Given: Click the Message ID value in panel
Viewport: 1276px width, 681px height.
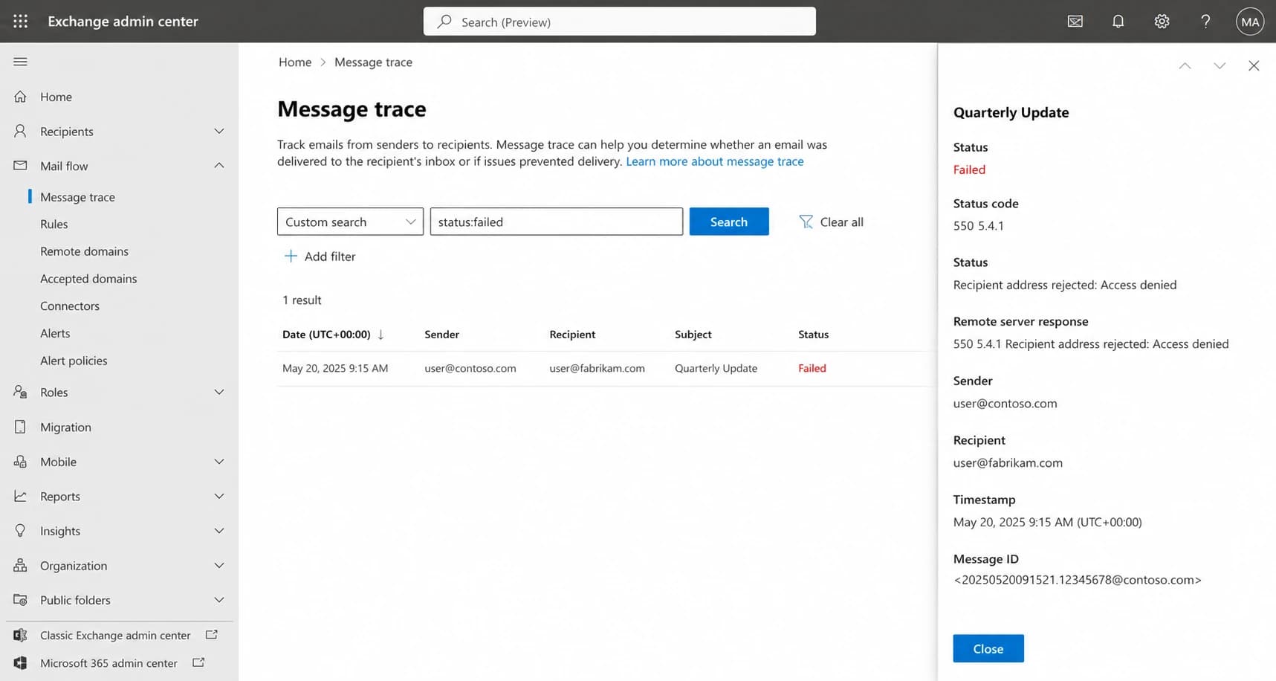Looking at the screenshot, I should click(x=1077, y=580).
